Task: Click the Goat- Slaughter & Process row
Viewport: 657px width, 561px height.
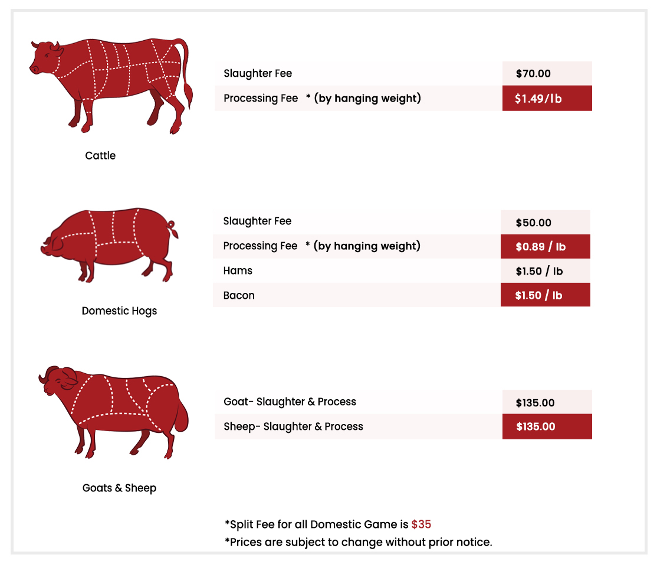Action: coord(358,402)
